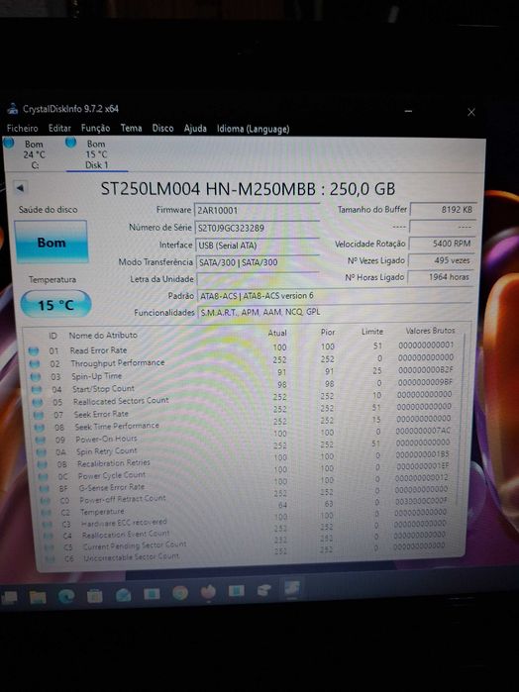Click the status circle beside Seek Time Performance
The width and height of the screenshot is (519, 692).
tap(40, 428)
